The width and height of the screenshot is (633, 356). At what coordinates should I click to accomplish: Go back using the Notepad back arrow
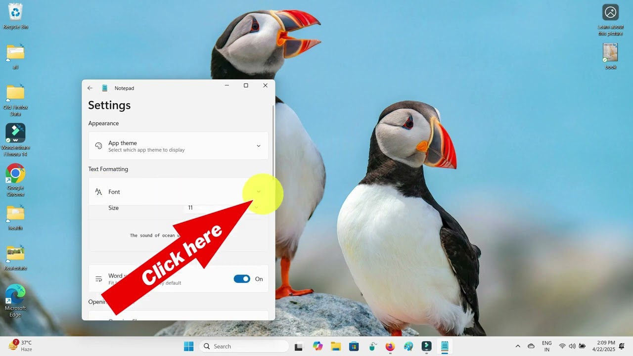tap(90, 88)
